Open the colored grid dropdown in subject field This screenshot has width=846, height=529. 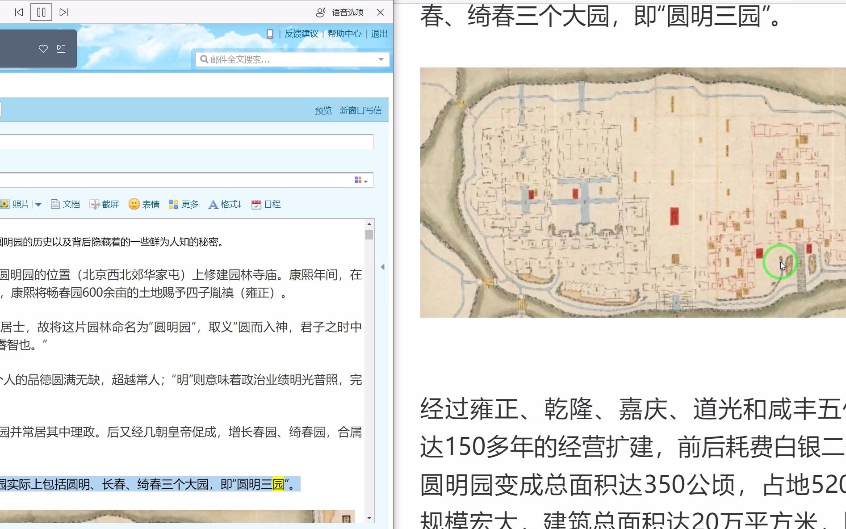pyautogui.click(x=361, y=180)
